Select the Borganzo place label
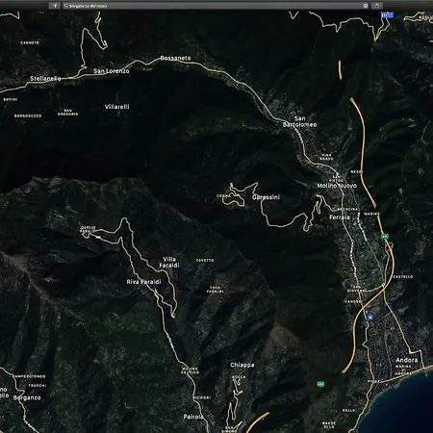The height and width of the screenshot is (433, 433). [27, 397]
